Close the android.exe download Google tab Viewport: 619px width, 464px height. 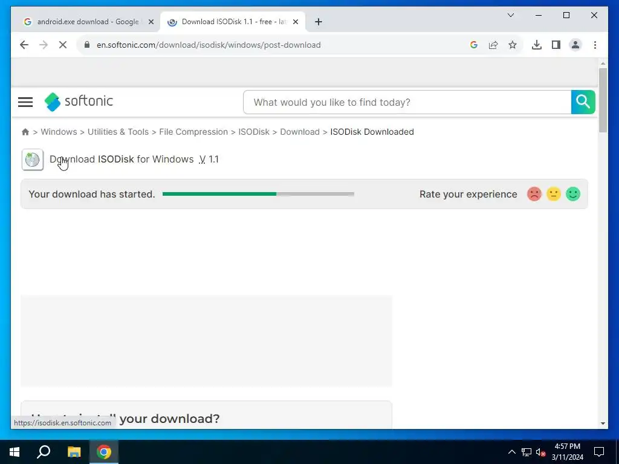click(151, 22)
